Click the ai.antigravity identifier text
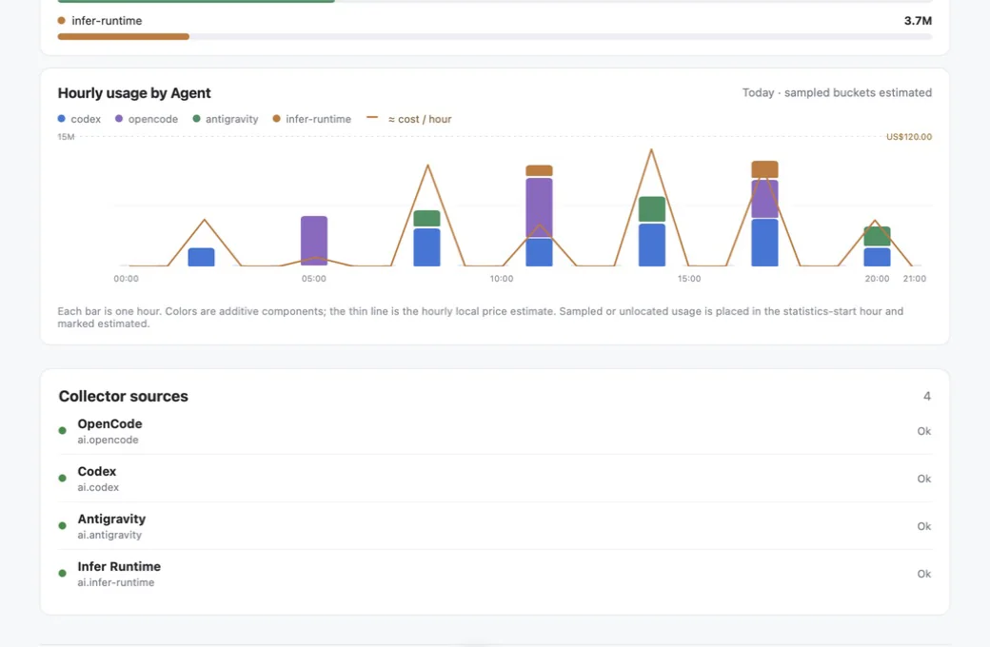 tap(109, 535)
